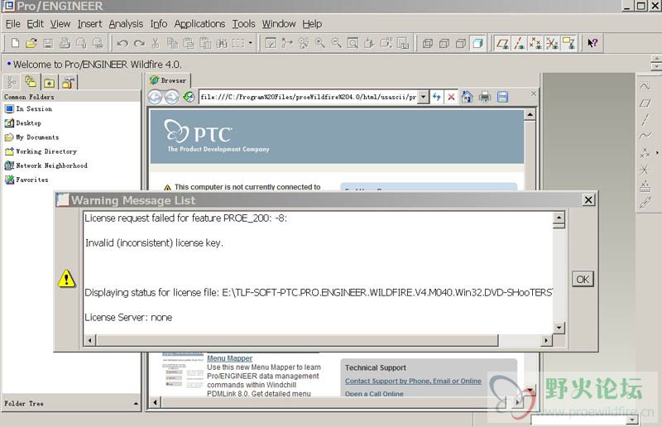Screen dimensions: 662x427
Task: Stop loading with red X icon
Action: point(451,97)
